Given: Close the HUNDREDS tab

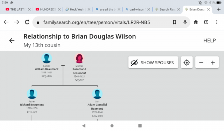Looking at the screenshot, I should point(59,9).
